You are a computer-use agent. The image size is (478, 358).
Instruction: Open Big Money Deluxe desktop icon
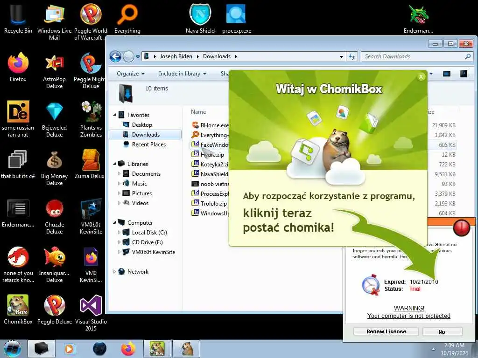coord(54,168)
